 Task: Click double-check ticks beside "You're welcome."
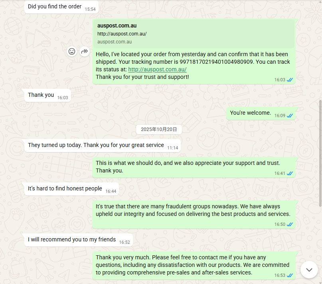pyautogui.click(x=290, y=116)
